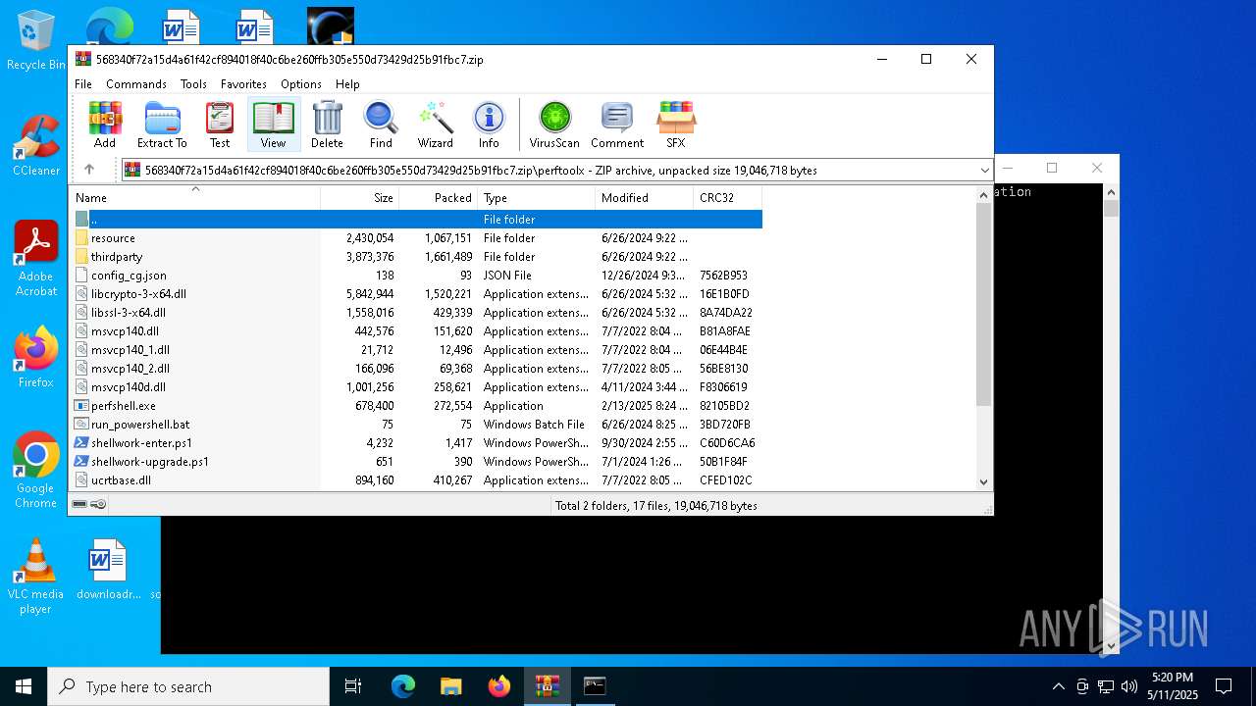This screenshot has height=706, width=1256.
Task: Open the Favorites menu
Action: (243, 84)
